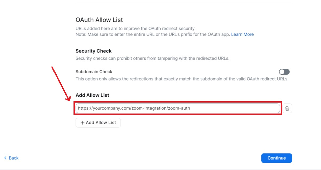Click the tampering security checks description
Viewport: 321px width, 170px height.
pos(152,58)
